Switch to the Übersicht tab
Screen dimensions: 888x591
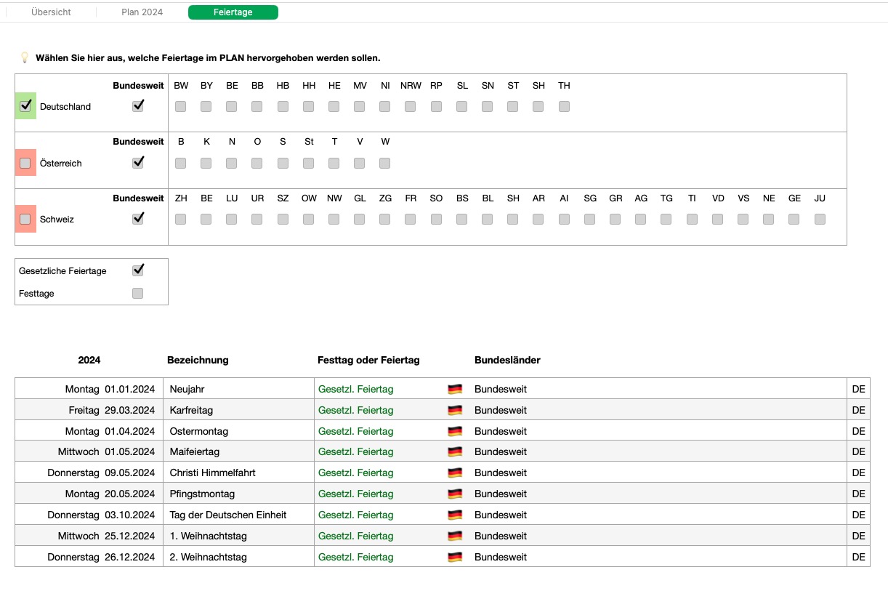[x=51, y=12]
